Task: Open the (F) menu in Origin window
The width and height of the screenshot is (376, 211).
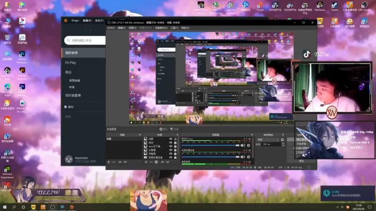Action: pos(99,21)
